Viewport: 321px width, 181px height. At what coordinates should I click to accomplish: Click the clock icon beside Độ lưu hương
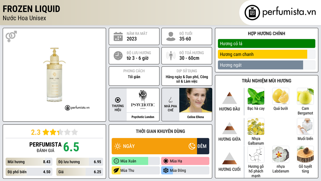[x=118, y=56]
